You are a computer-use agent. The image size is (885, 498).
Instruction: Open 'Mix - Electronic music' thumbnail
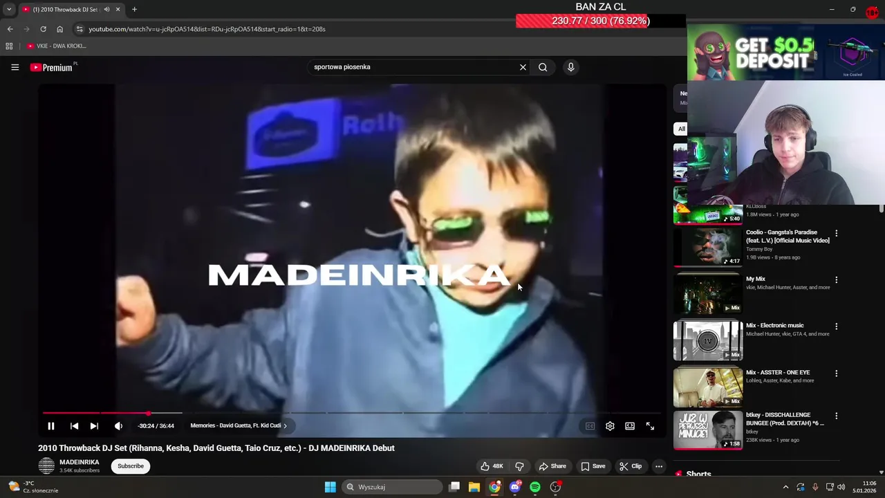708,340
